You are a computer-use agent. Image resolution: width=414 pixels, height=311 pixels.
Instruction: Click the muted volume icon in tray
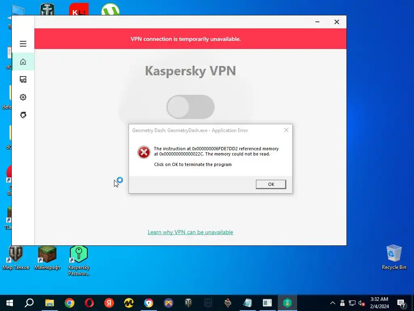coord(361,303)
